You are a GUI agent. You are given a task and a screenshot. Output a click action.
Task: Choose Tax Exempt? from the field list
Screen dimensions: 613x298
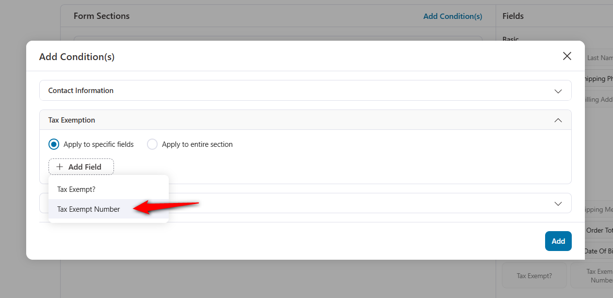[x=76, y=189]
